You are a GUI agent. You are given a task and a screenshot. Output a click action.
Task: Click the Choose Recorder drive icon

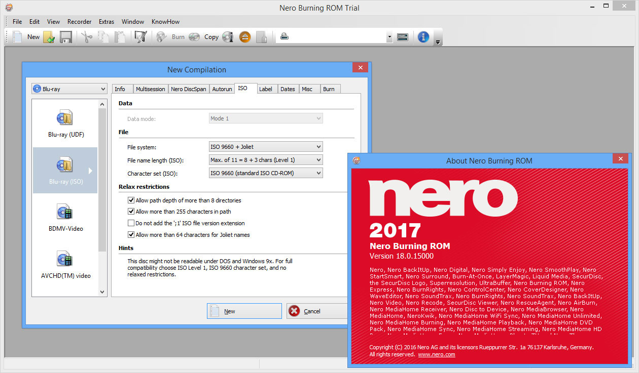click(x=403, y=37)
